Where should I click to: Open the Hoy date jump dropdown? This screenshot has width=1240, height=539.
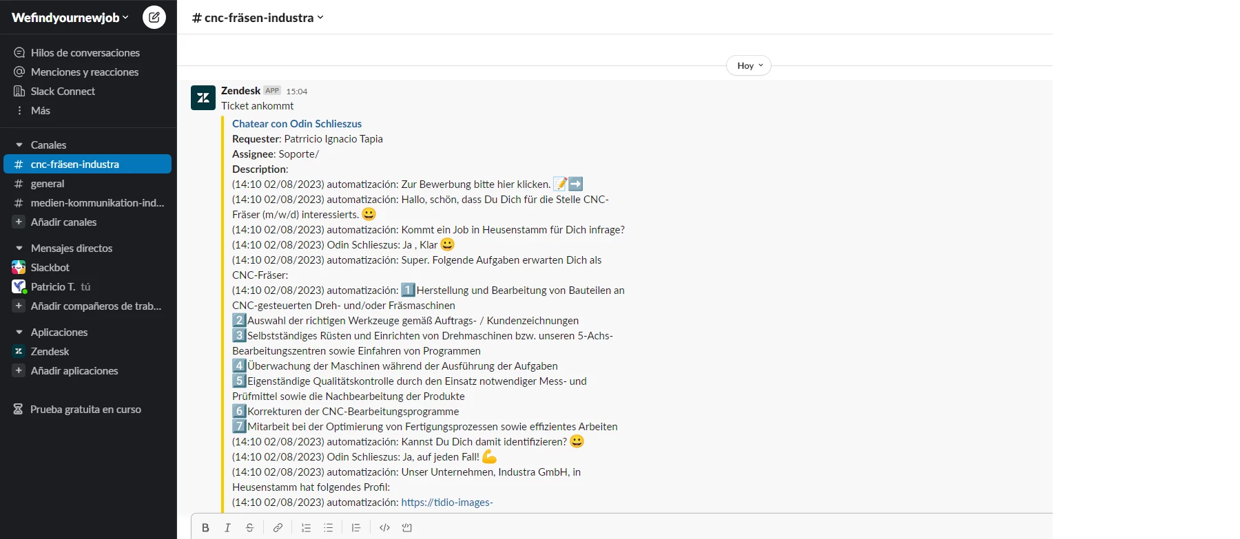tap(749, 65)
